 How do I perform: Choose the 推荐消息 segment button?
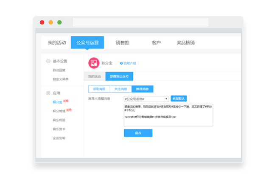click(142, 89)
